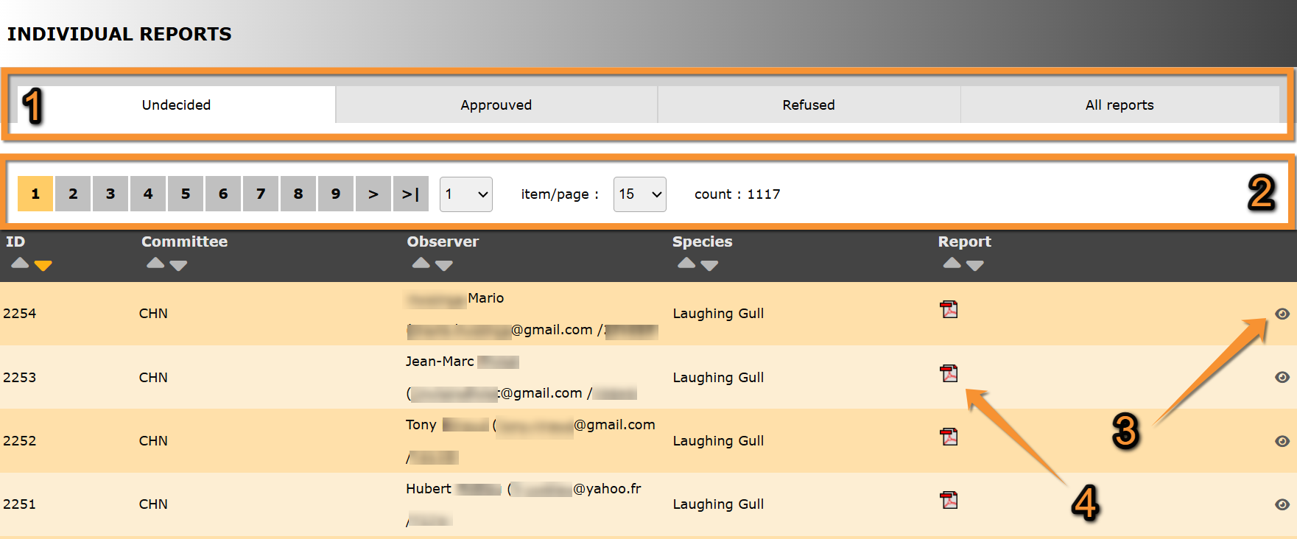This screenshot has width=1297, height=539.
Task: Click eye icon for record 2253
Action: pos(1282,377)
